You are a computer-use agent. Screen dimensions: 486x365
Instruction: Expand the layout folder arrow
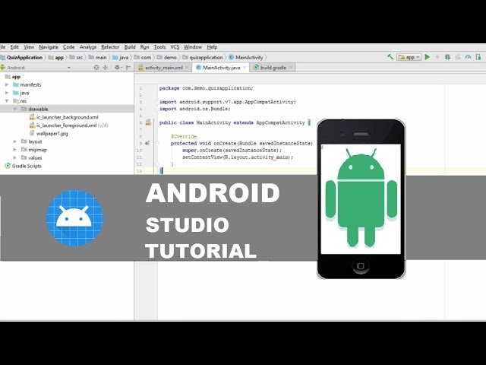pyautogui.click(x=15, y=141)
